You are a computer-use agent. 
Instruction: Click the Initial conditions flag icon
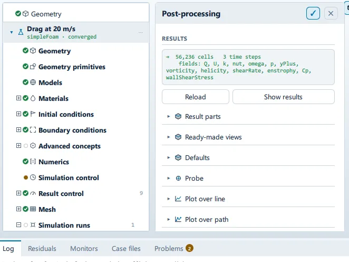point(33,114)
